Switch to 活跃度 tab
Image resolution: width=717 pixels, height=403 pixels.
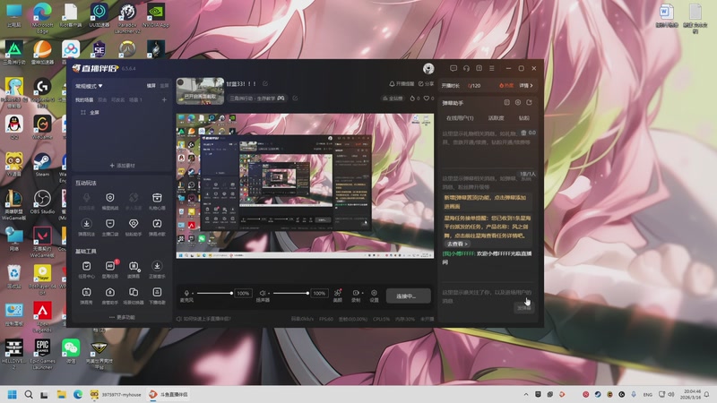click(x=496, y=118)
